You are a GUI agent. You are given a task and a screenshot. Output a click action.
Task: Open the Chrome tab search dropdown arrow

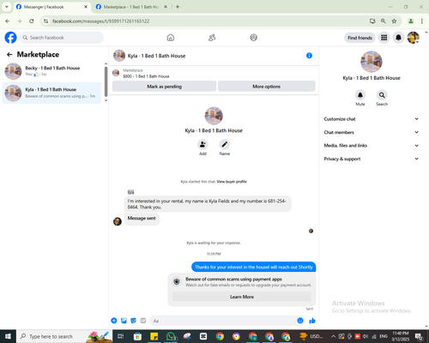pos(7,7)
